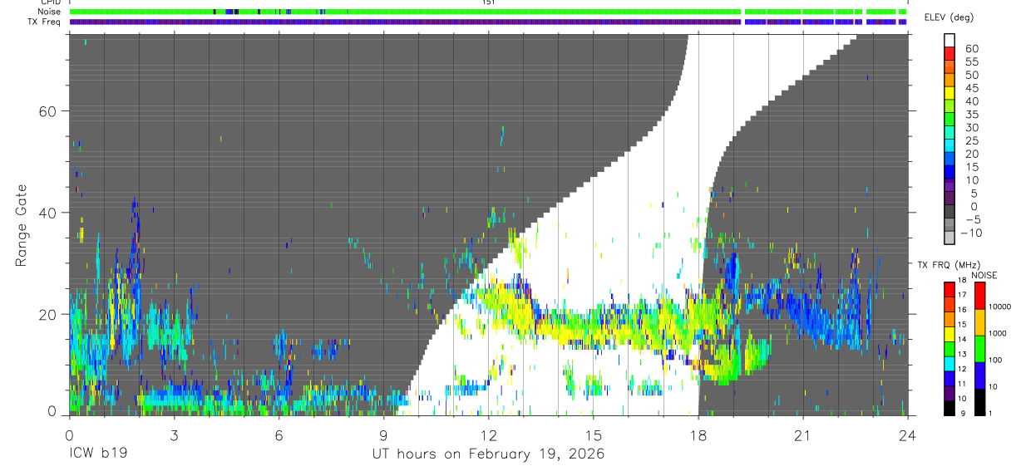1021x471 pixels.
Task: Select the green segment of the NOISE bar
Action: 980,349
